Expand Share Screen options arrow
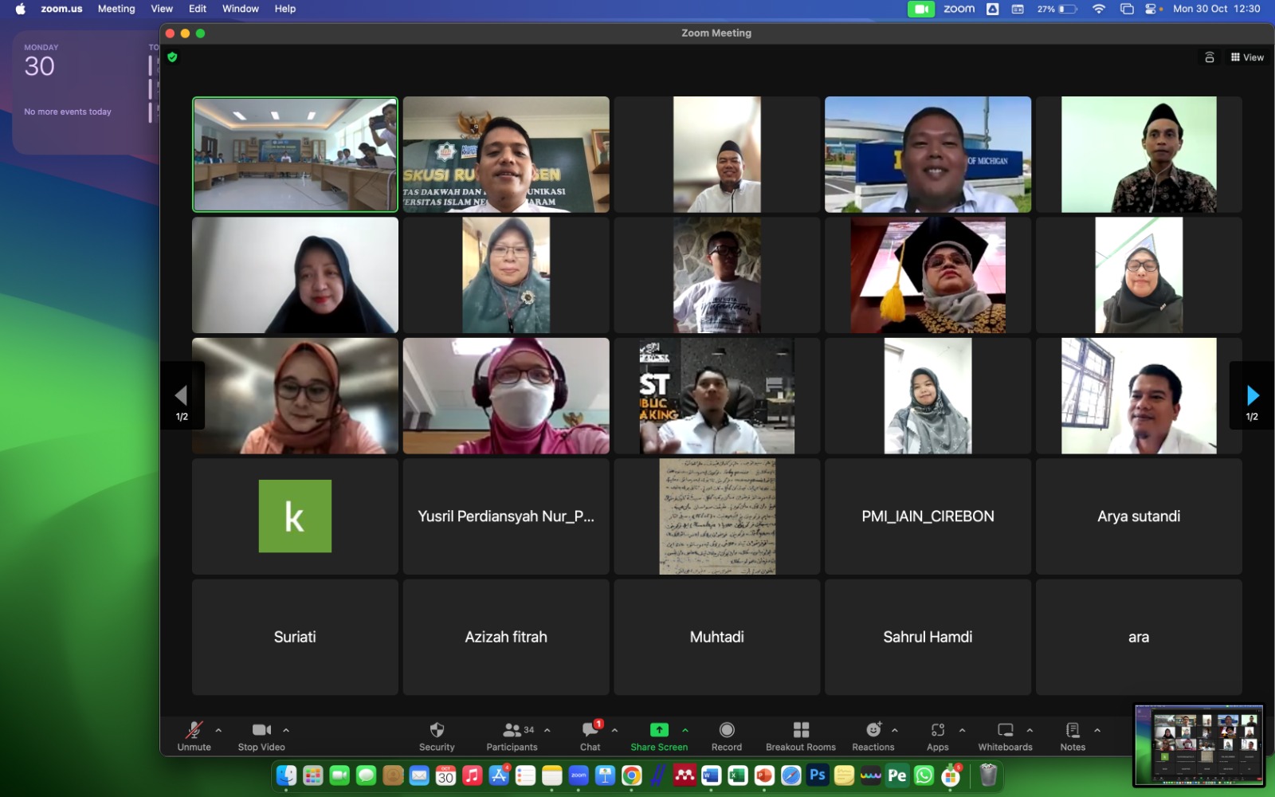Image resolution: width=1275 pixels, height=797 pixels. [x=685, y=730]
